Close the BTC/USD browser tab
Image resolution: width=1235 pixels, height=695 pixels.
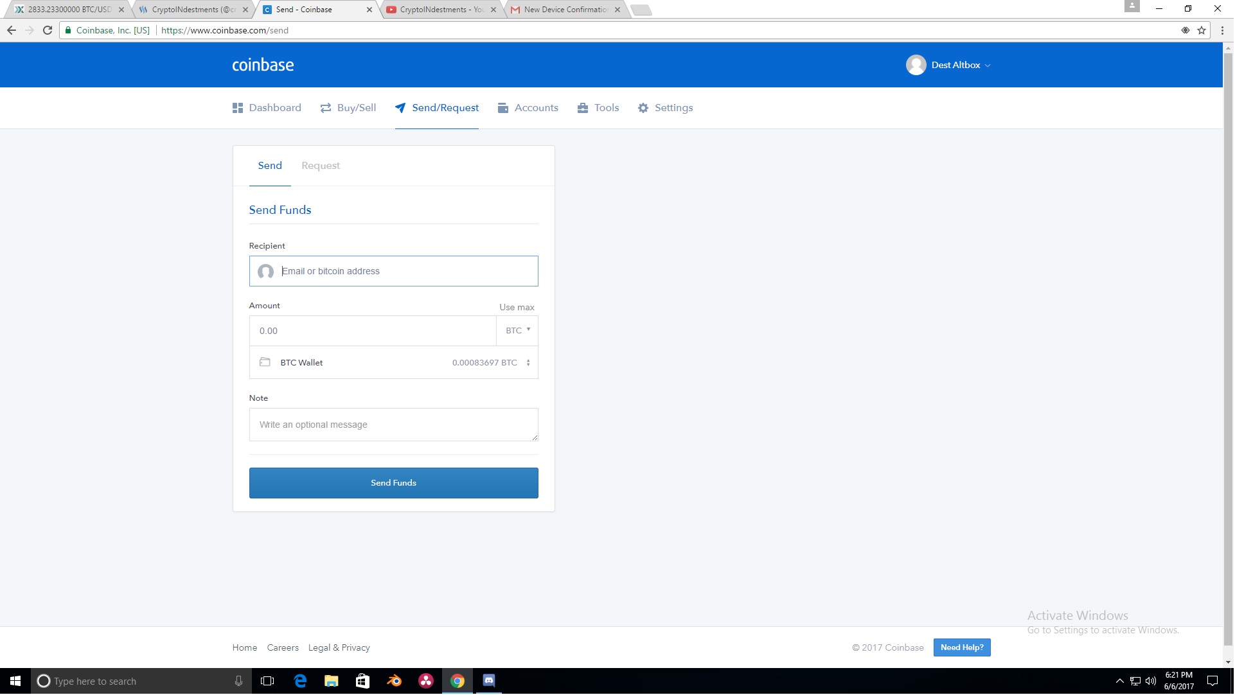[121, 10]
